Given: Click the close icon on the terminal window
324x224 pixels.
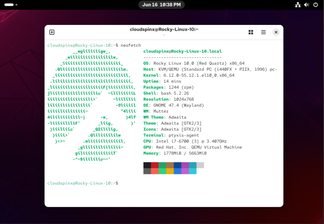Looking at the screenshot, I should 276,32.
